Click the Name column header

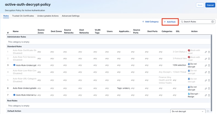(x=16, y=31)
